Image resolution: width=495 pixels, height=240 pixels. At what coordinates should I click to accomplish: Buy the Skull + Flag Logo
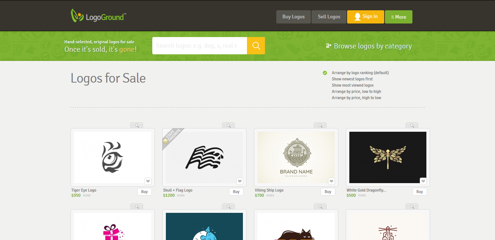pyautogui.click(x=236, y=192)
